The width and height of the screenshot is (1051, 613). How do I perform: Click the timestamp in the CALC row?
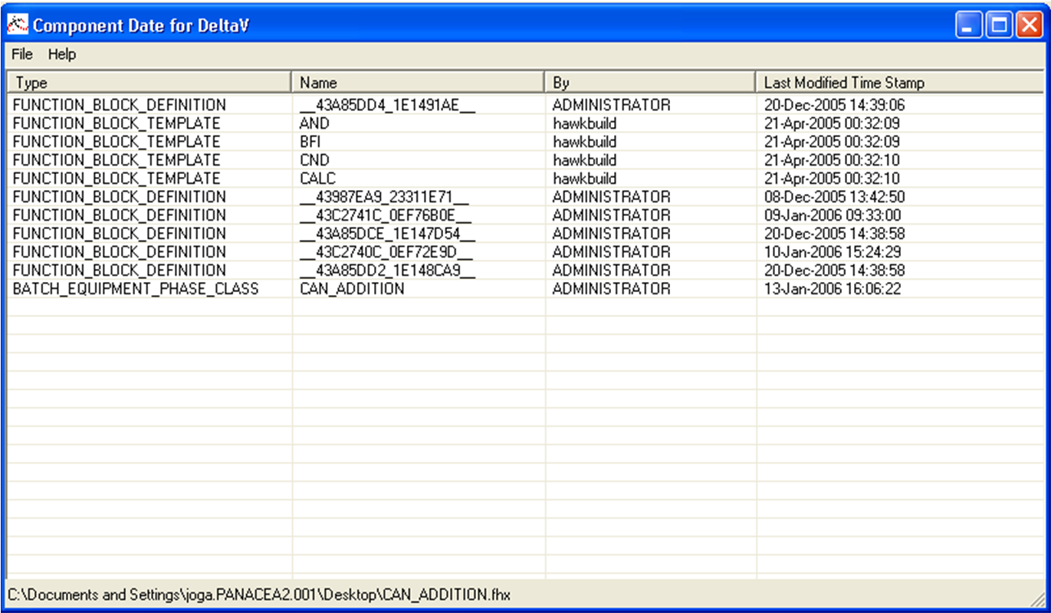[x=832, y=179]
